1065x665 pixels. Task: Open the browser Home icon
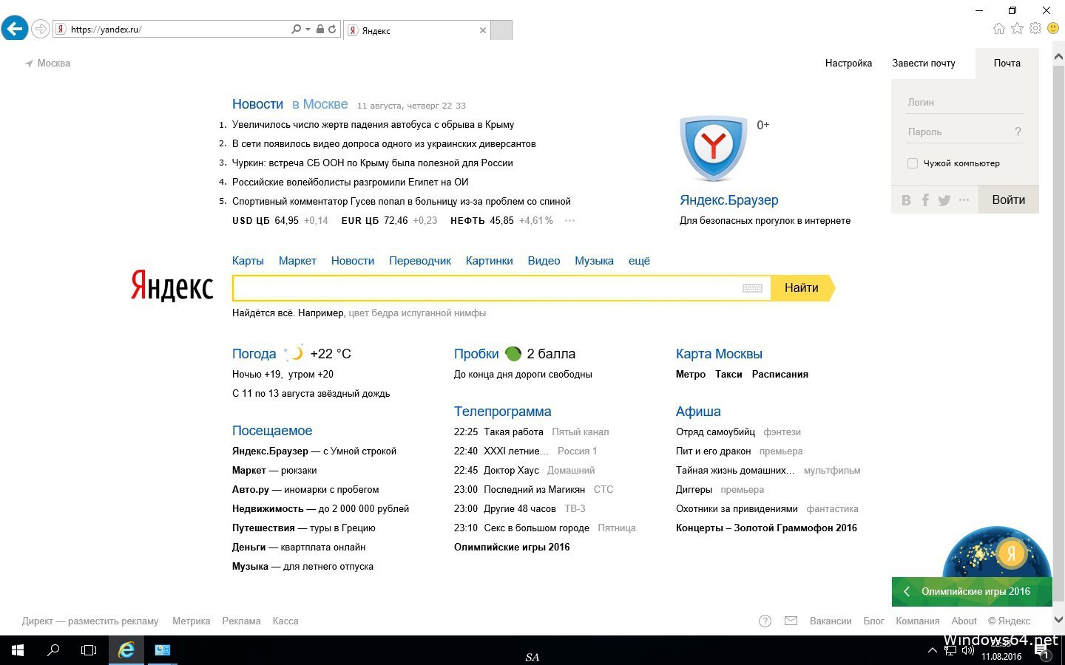pyautogui.click(x=999, y=28)
